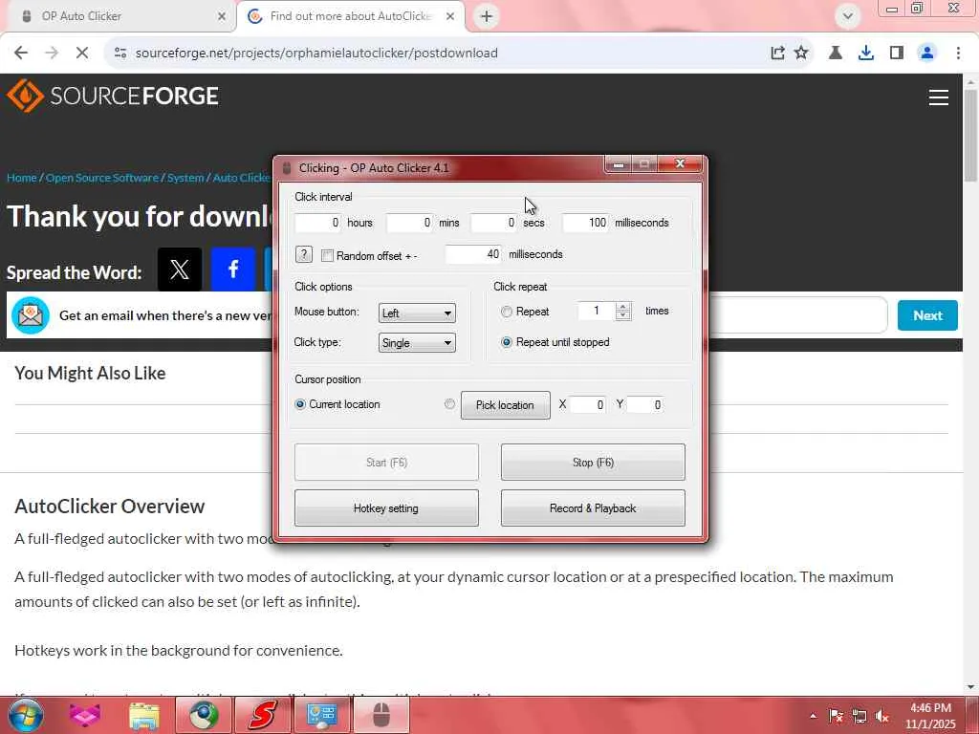Viewport: 979px width, 734px height.
Task: Stop loading the page in Chrome
Action: (82, 53)
